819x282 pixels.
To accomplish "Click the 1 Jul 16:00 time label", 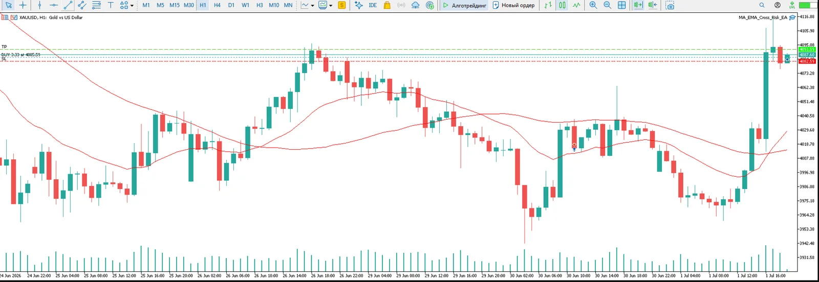I will pyautogui.click(x=775, y=276).
